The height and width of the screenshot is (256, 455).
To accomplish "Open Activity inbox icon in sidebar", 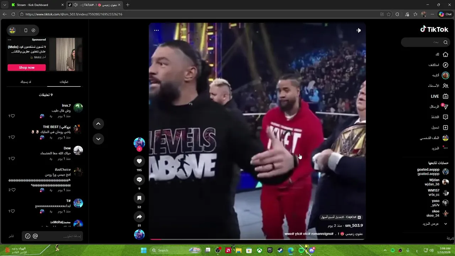I will 440,117.
